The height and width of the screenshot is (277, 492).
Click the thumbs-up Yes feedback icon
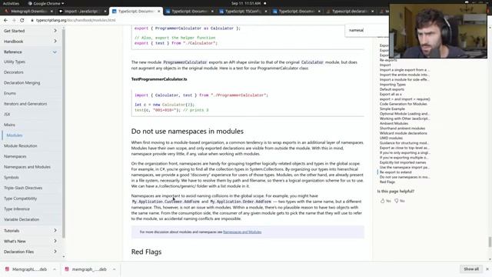point(382,201)
